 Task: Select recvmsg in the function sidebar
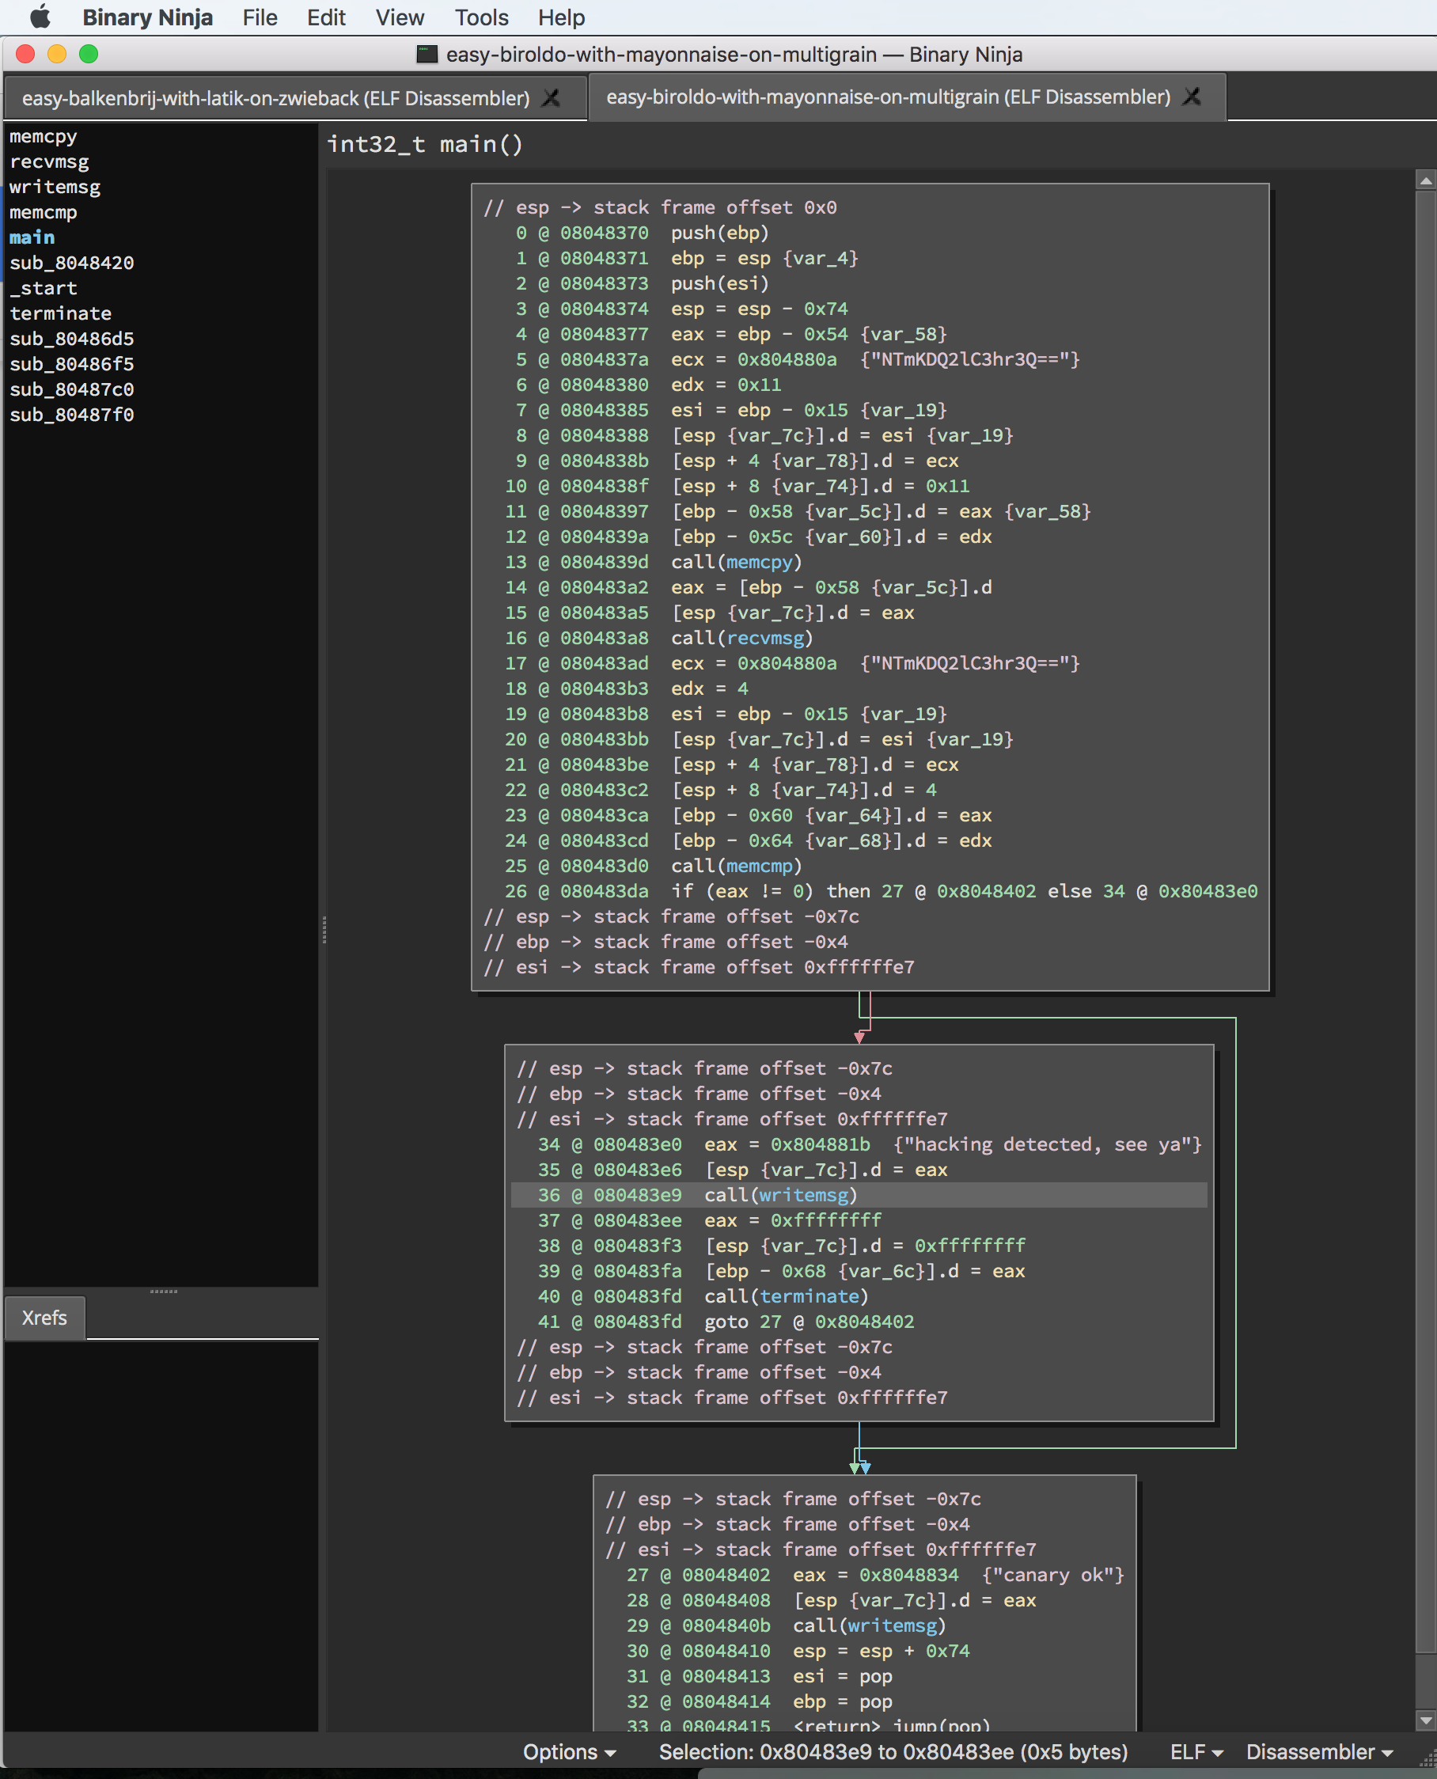click(x=50, y=161)
